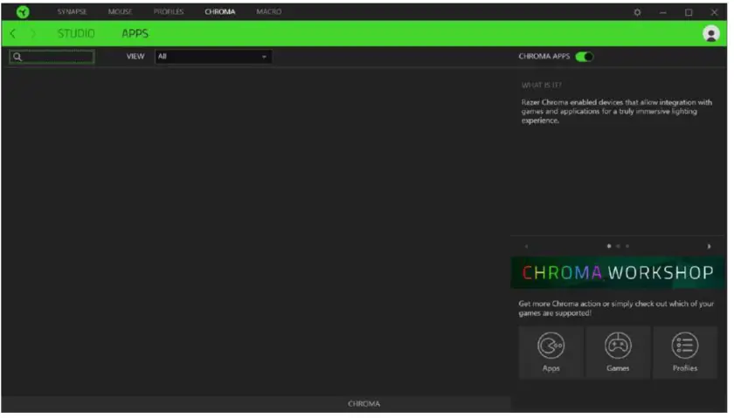Image resolution: width=734 pixels, height=418 pixels.
Task: Go back with the left arrow
Action: coord(12,34)
